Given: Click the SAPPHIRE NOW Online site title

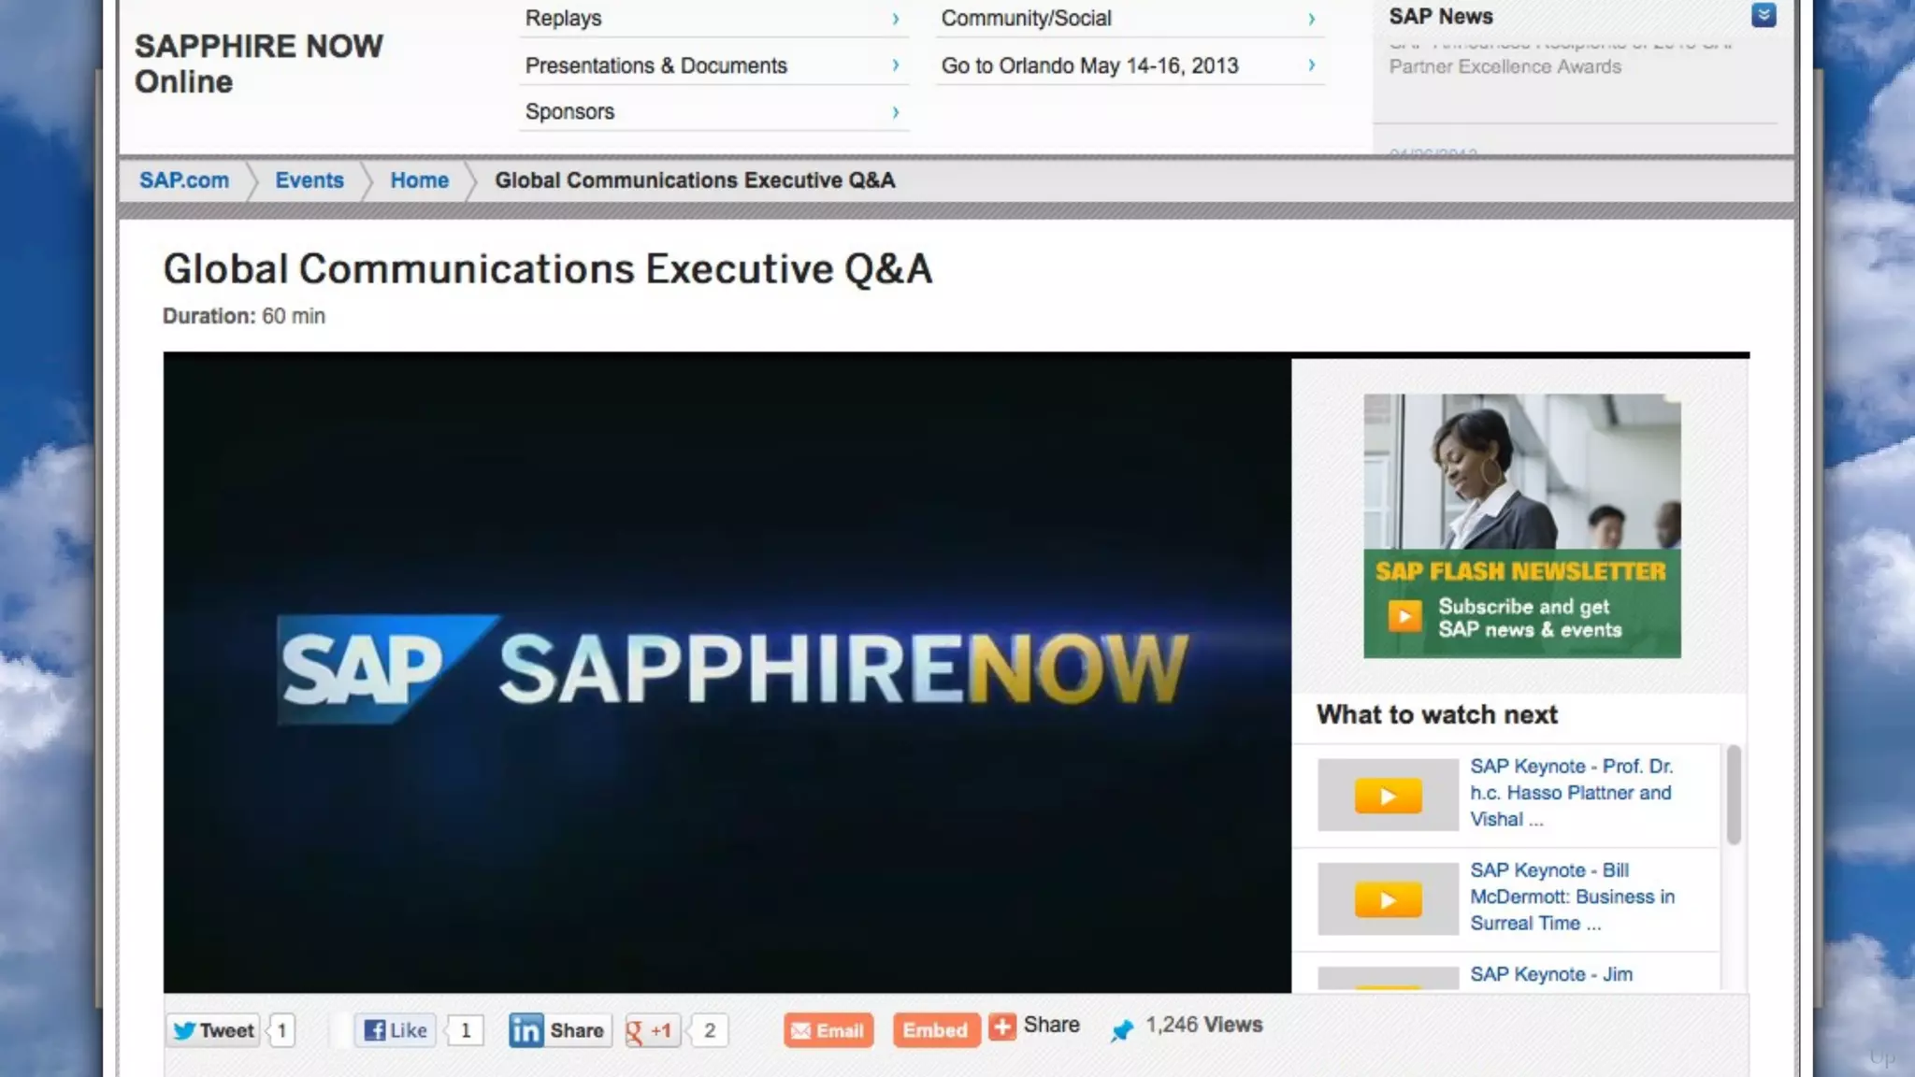Looking at the screenshot, I should point(259,64).
